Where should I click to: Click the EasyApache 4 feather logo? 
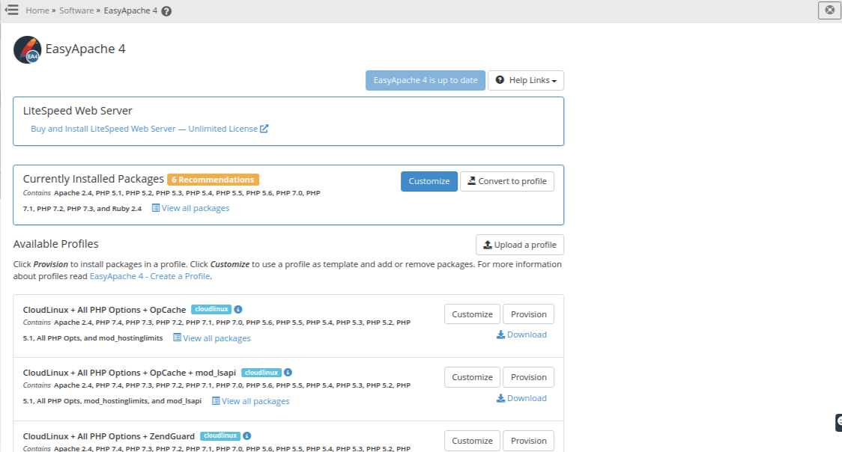coord(28,50)
